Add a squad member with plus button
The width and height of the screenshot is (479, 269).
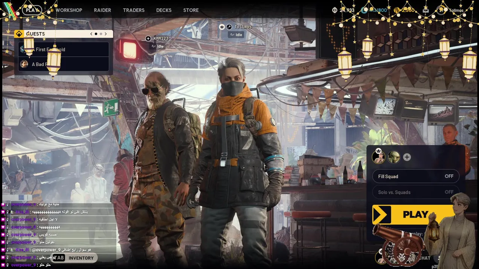407,157
